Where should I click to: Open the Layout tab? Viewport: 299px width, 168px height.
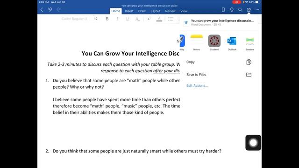pyautogui.click(x=156, y=11)
